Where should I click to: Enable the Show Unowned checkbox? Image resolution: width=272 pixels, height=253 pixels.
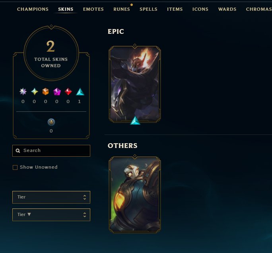pos(15,167)
